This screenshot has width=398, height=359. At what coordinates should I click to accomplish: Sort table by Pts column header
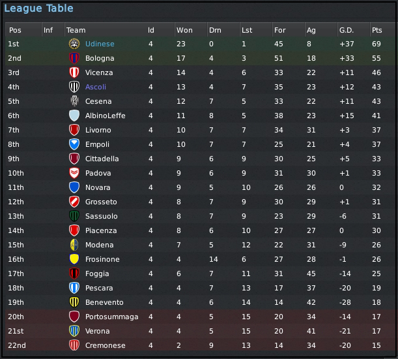click(377, 30)
